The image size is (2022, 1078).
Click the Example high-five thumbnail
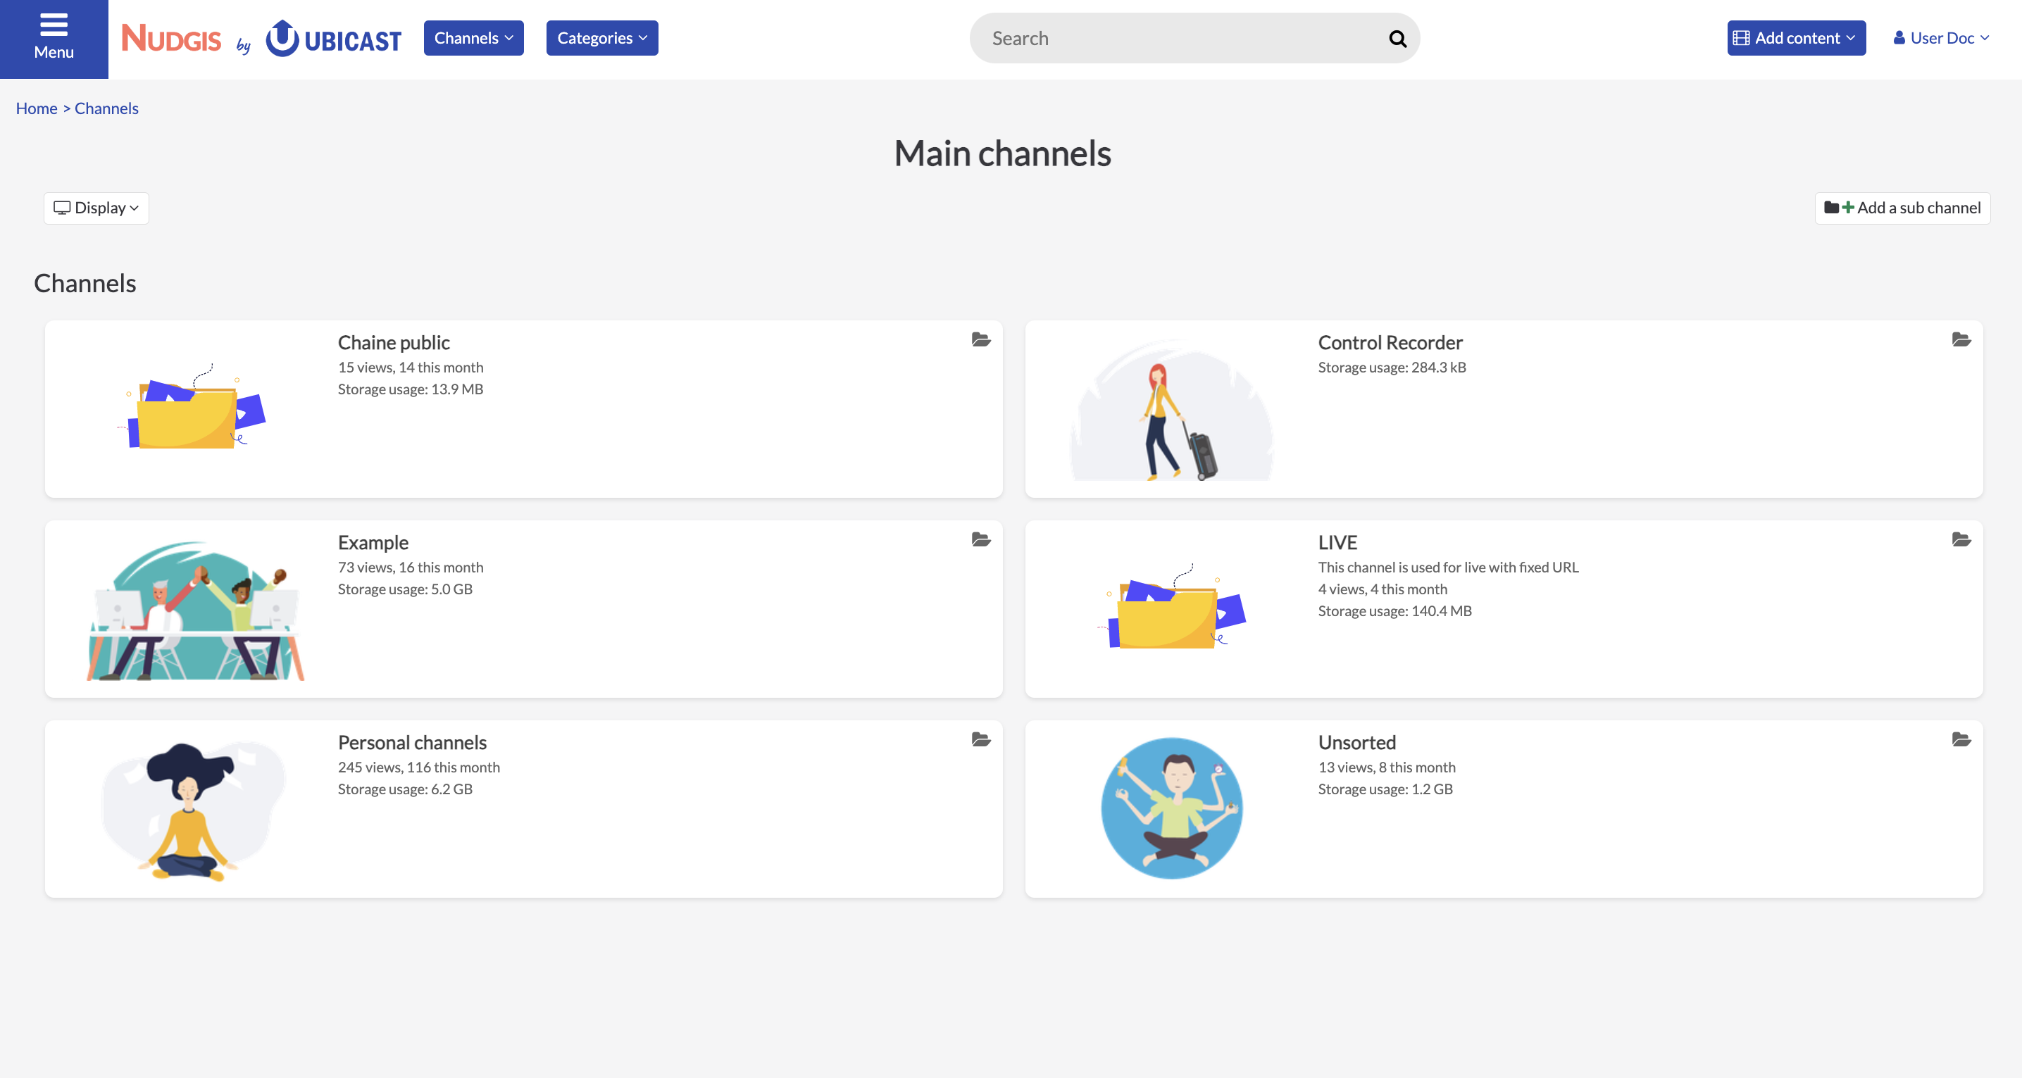coord(194,610)
